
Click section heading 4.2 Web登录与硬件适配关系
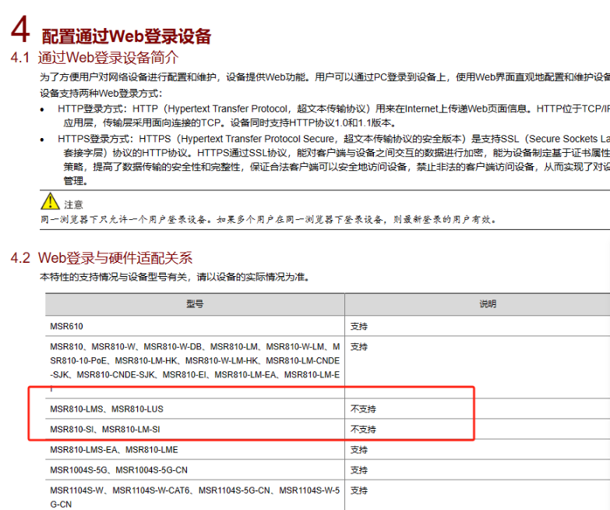(101, 258)
